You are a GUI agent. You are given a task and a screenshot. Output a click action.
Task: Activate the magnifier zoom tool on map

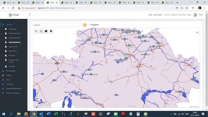point(41,31)
